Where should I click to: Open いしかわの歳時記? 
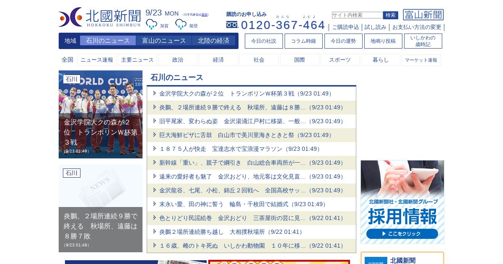(423, 41)
